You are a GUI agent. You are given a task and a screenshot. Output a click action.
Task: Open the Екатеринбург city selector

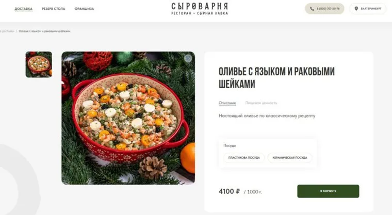[x=368, y=9]
